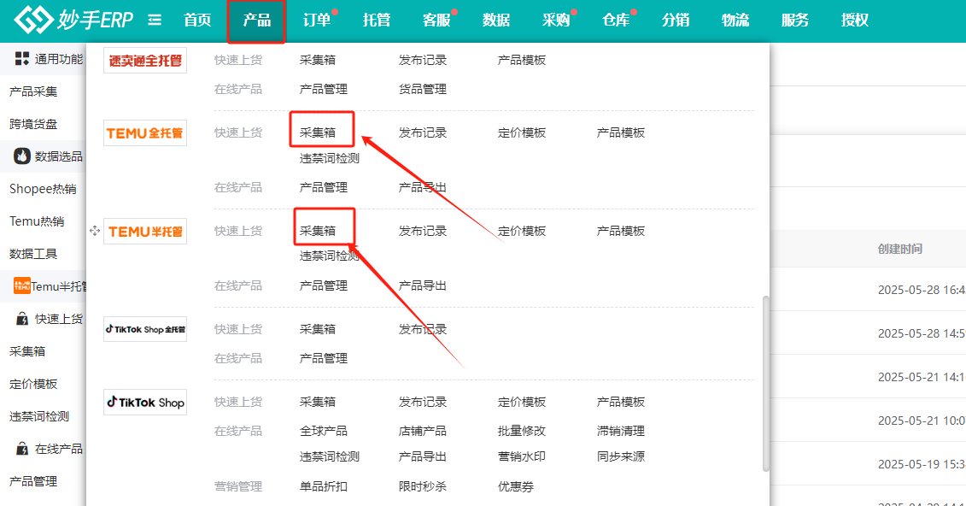This screenshot has width=966, height=506.
Task: Open 采集箱 under TEMU半托管
Action: (x=318, y=231)
